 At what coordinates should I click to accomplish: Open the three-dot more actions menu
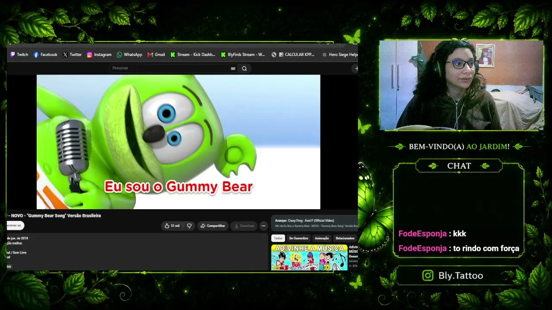click(263, 226)
